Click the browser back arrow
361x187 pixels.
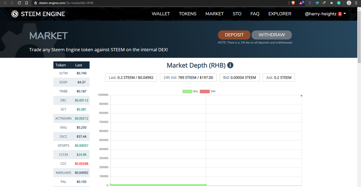pos(5,3)
